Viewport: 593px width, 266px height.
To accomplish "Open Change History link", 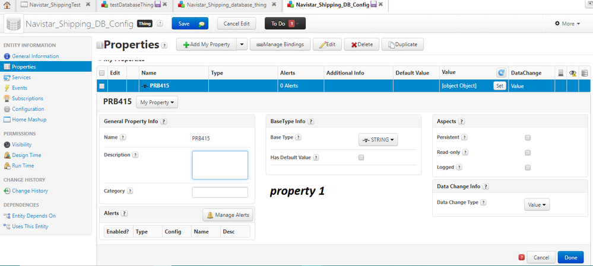I will pyautogui.click(x=30, y=191).
